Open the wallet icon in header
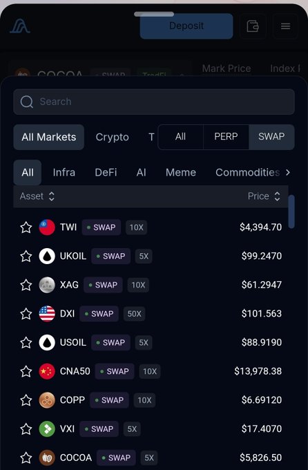 pos(253,26)
